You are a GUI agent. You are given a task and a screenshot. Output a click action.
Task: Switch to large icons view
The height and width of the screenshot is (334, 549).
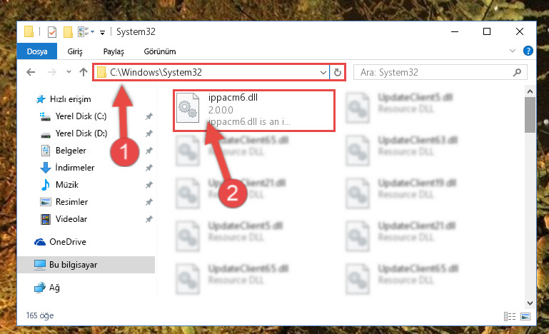[x=525, y=316]
